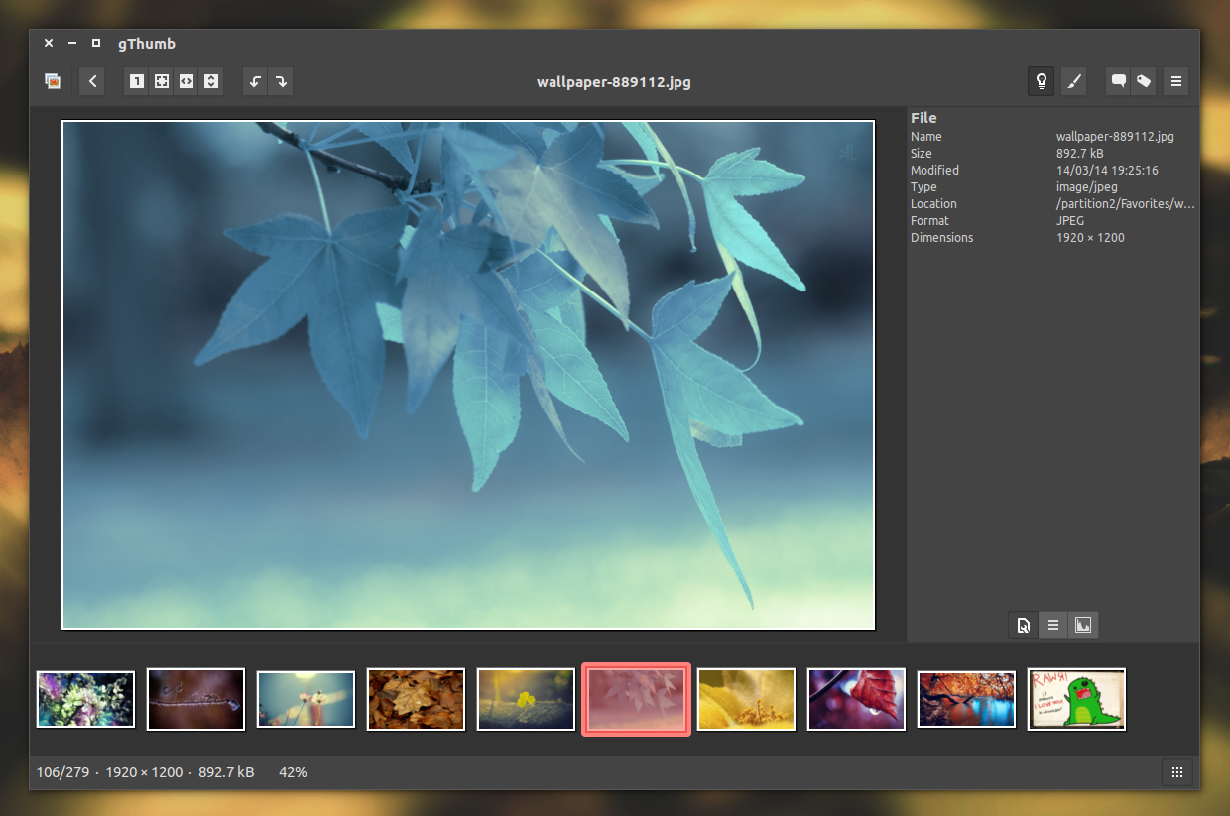Select the Rotate Right tool

(280, 81)
